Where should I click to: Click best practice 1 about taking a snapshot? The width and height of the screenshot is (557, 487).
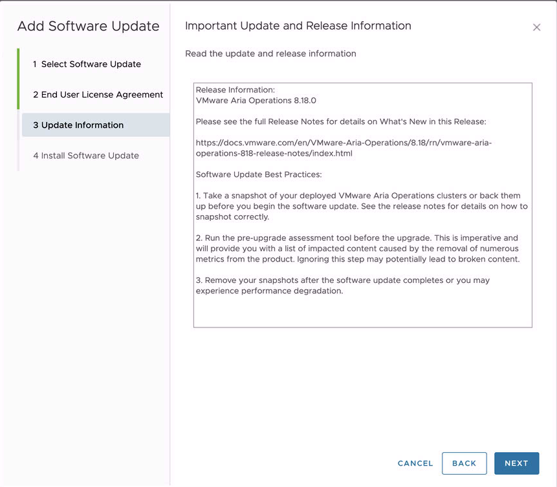[362, 206]
